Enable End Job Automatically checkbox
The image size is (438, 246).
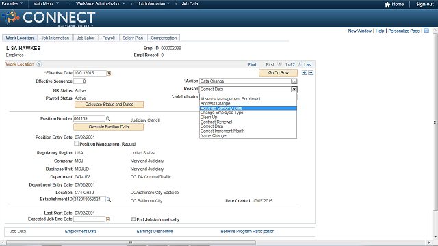point(133,219)
